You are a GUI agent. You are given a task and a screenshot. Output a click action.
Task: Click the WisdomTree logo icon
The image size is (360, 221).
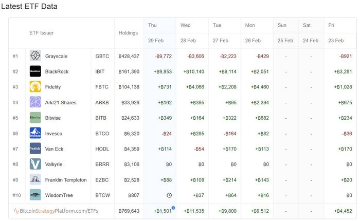(35, 195)
